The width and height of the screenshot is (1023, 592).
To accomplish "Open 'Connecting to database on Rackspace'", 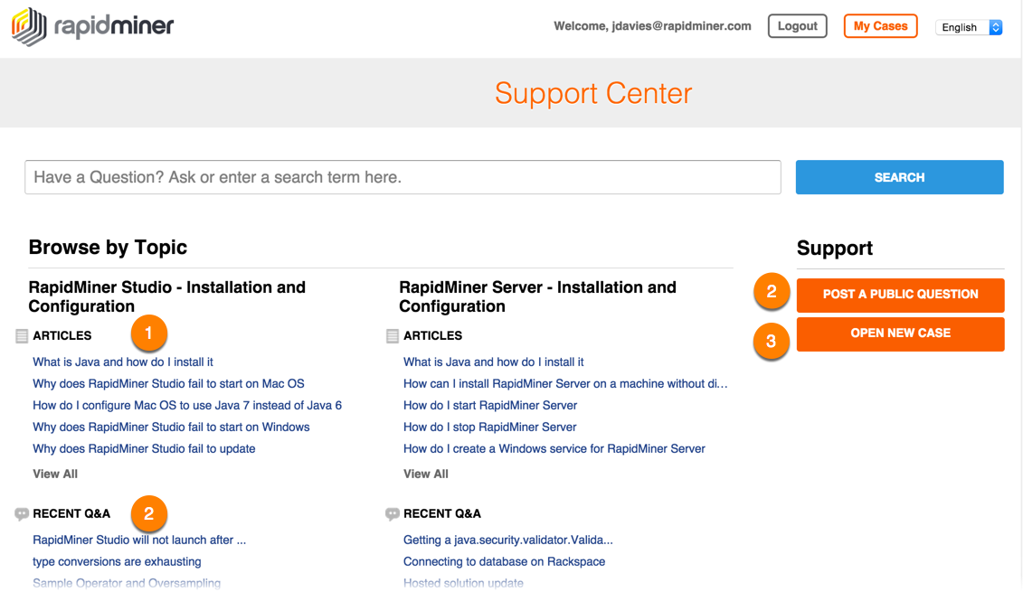I will tap(504, 561).
